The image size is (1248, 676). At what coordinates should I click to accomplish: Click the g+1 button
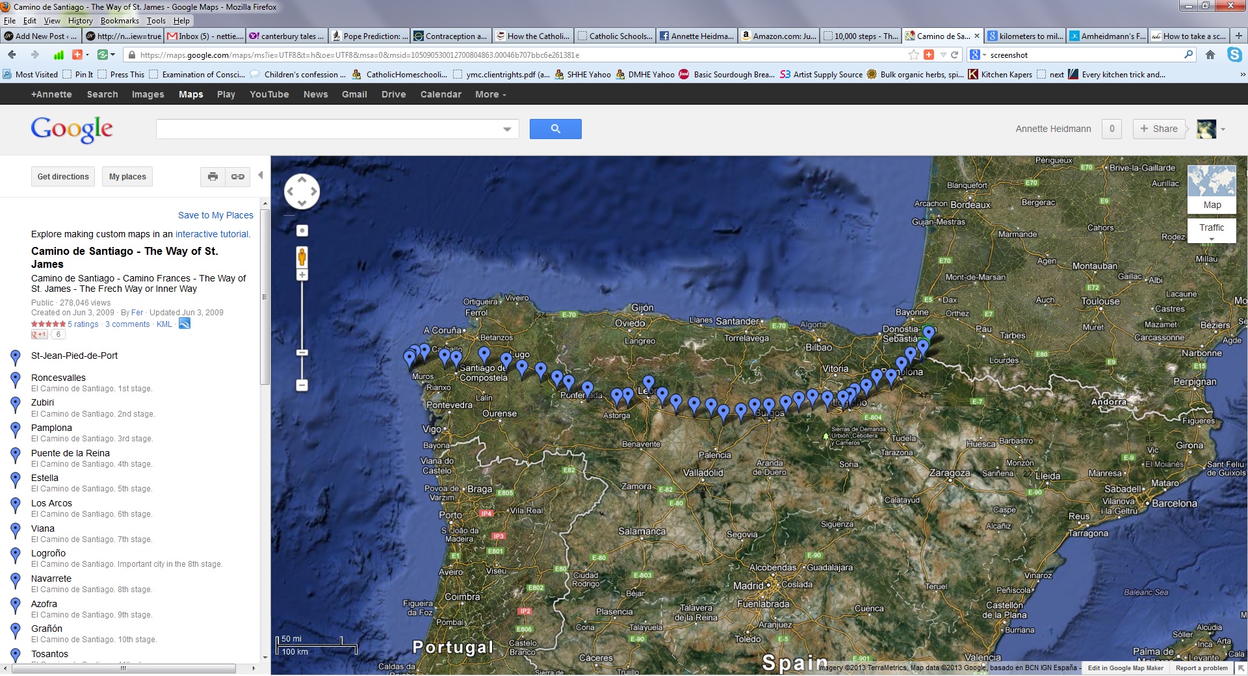[39, 334]
